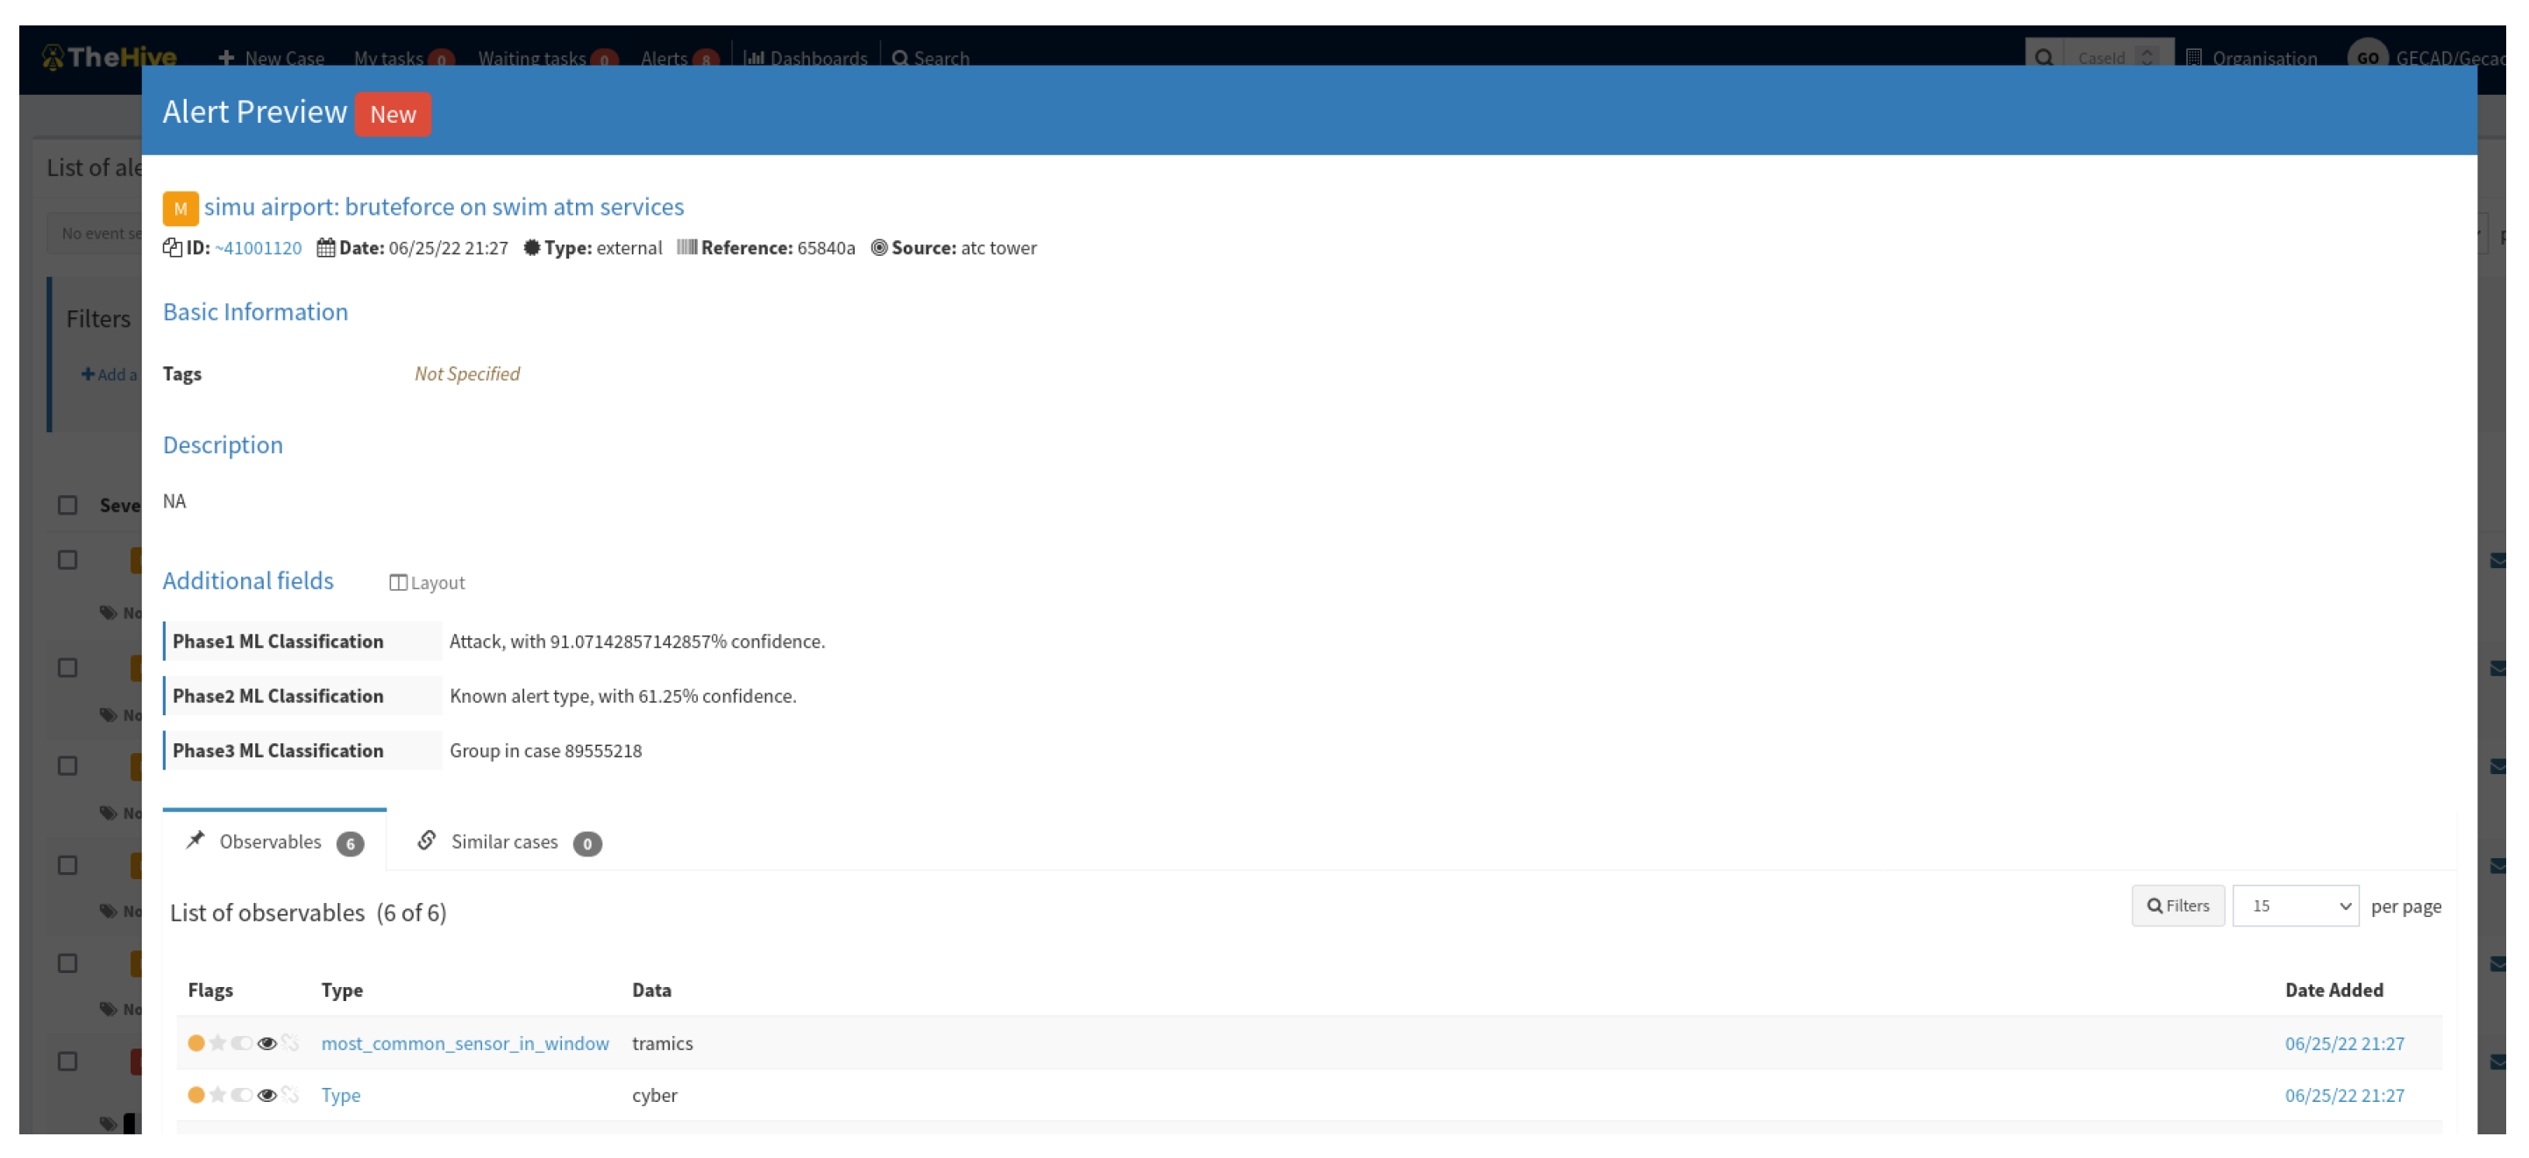The width and height of the screenshot is (2529, 1158).
Task: Click the CaseId stepper arrows in search
Action: click(x=2147, y=58)
